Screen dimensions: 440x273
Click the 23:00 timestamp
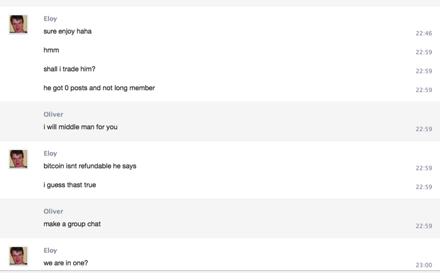(x=424, y=265)
